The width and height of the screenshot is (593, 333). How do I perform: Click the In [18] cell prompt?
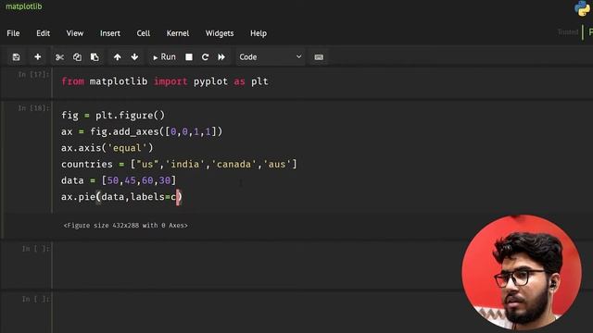pos(34,108)
